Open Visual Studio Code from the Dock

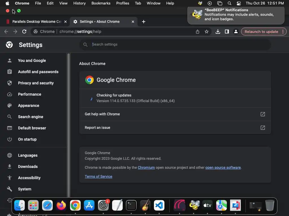click(159, 205)
